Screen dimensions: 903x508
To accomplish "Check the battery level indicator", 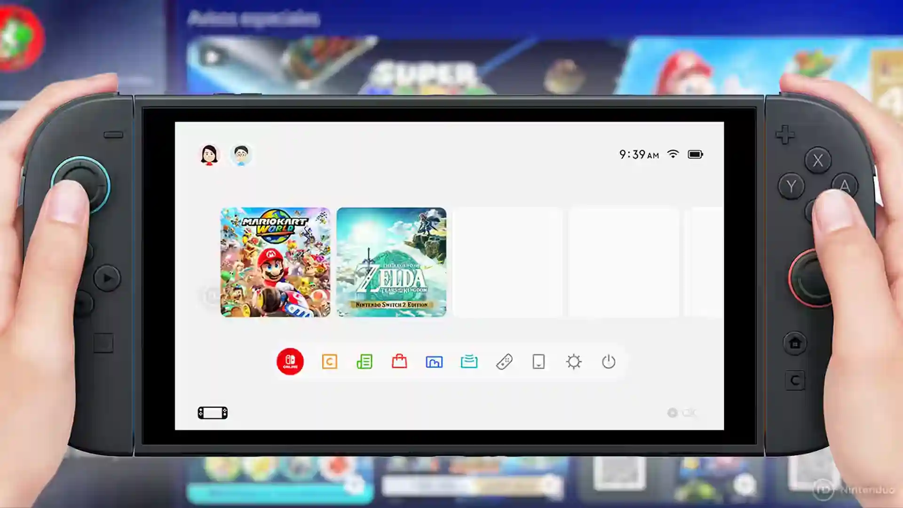I will click(x=695, y=154).
